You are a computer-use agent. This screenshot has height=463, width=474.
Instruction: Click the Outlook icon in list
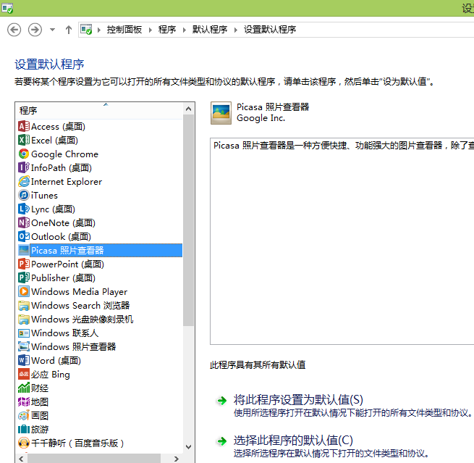24,237
